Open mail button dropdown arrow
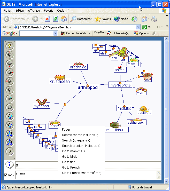Viewport: 170px width, 191px height. click(148, 19)
